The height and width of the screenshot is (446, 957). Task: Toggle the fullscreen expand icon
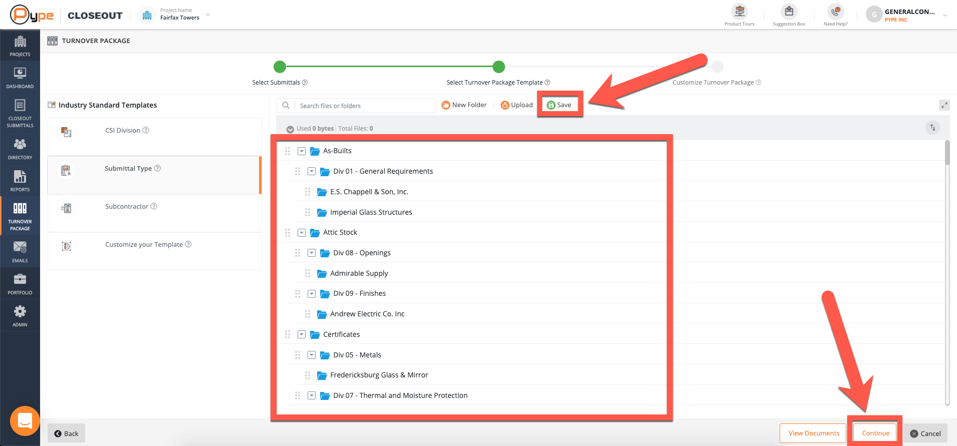pyautogui.click(x=944, y=105)
